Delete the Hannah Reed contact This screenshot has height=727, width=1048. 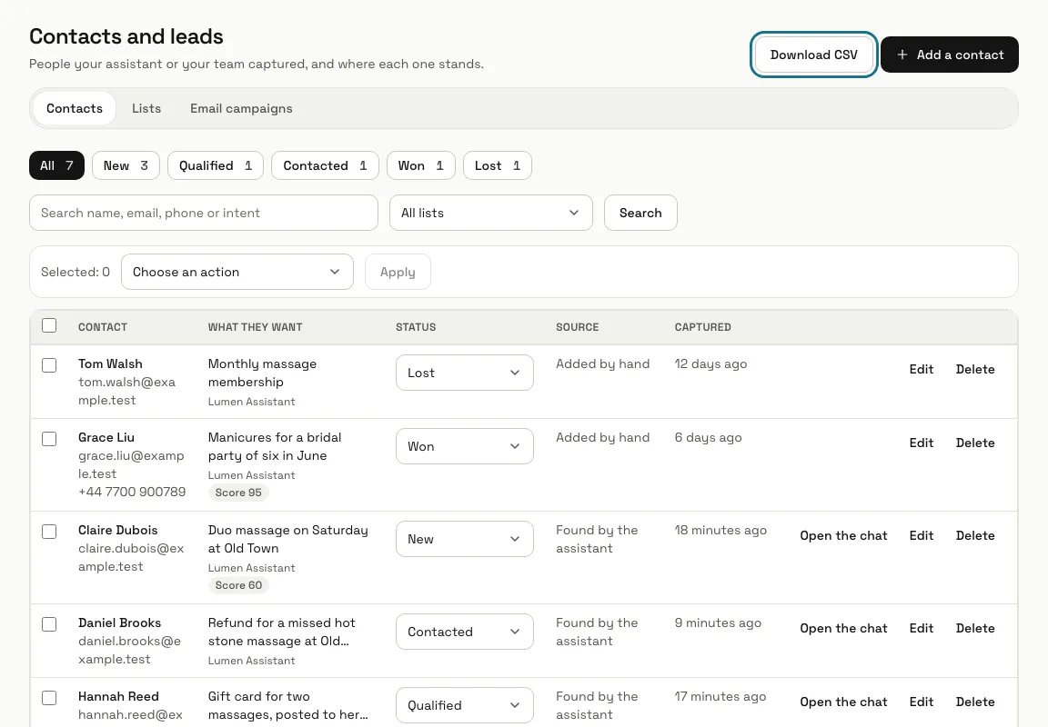coord(975,702)
